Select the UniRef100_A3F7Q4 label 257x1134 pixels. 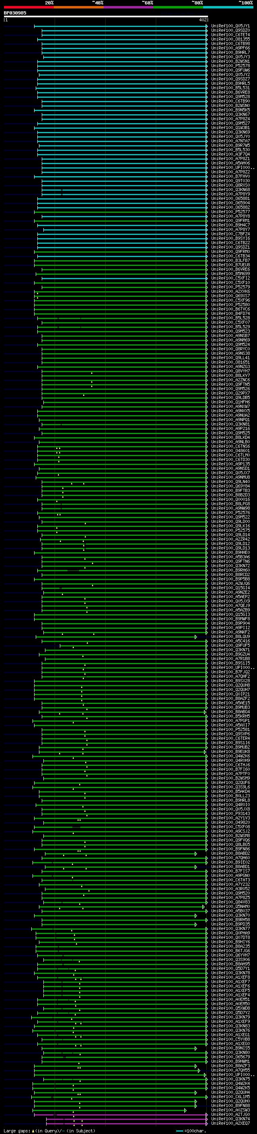pyautogui.click(x=230, y=154)
